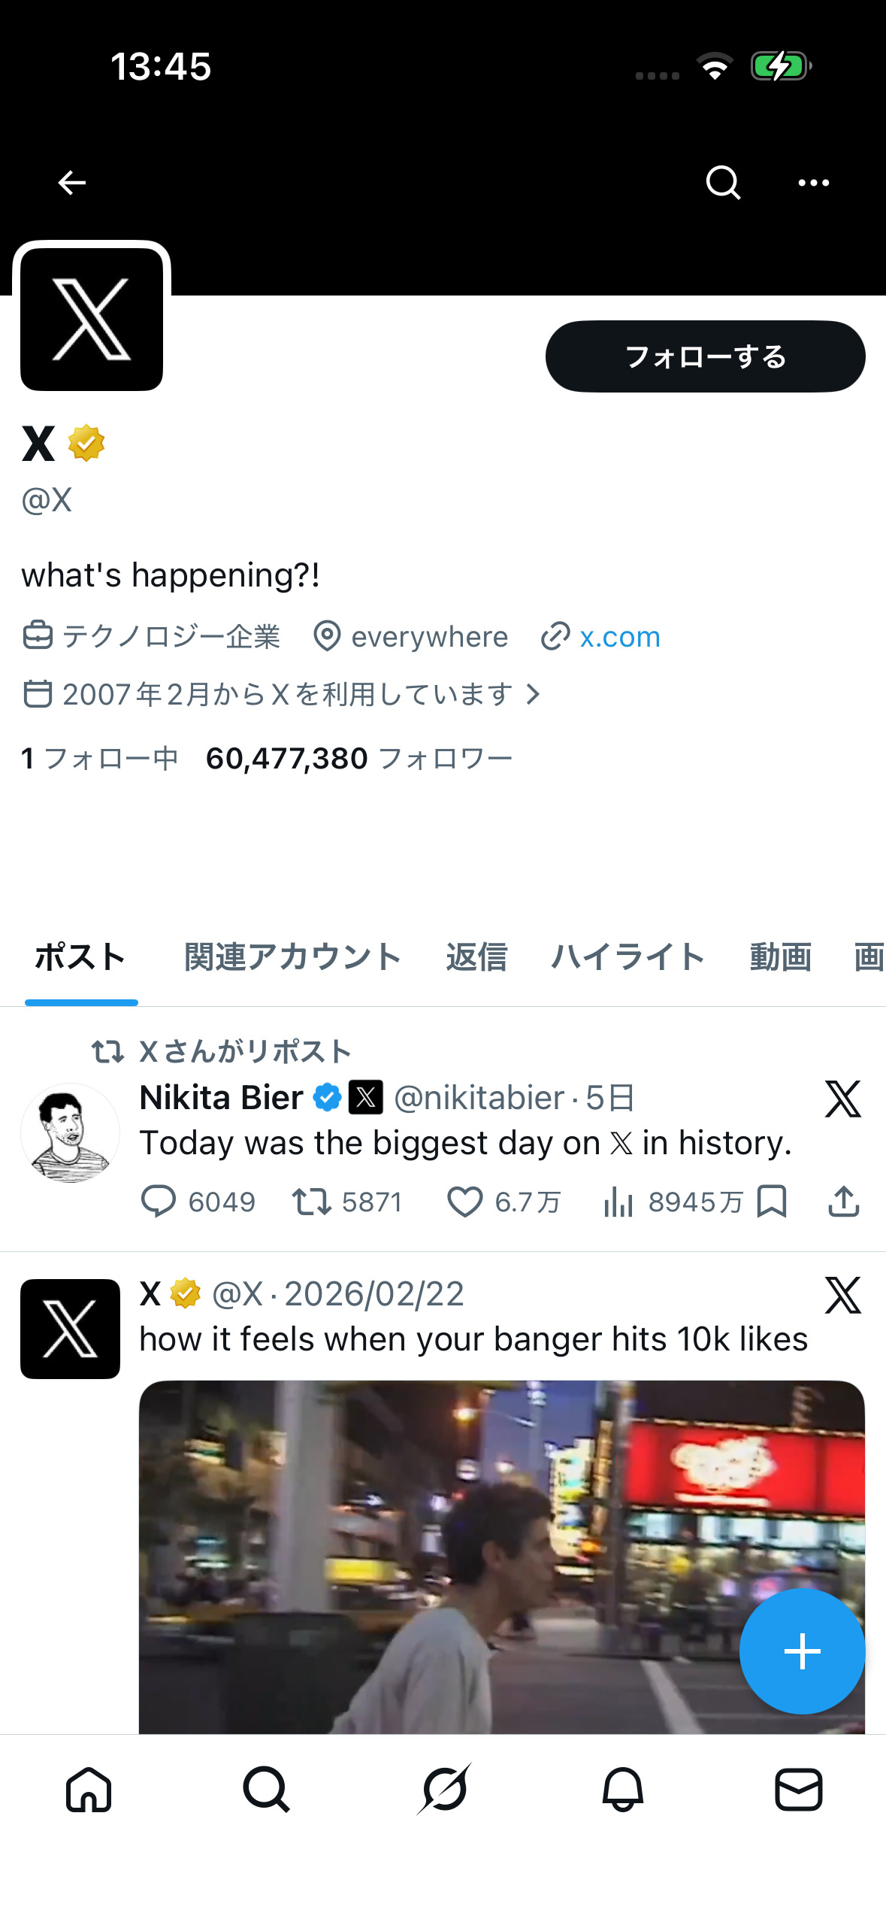Open Grok from the bottom navigation
886x1922 pixels.
[443, 1790]
